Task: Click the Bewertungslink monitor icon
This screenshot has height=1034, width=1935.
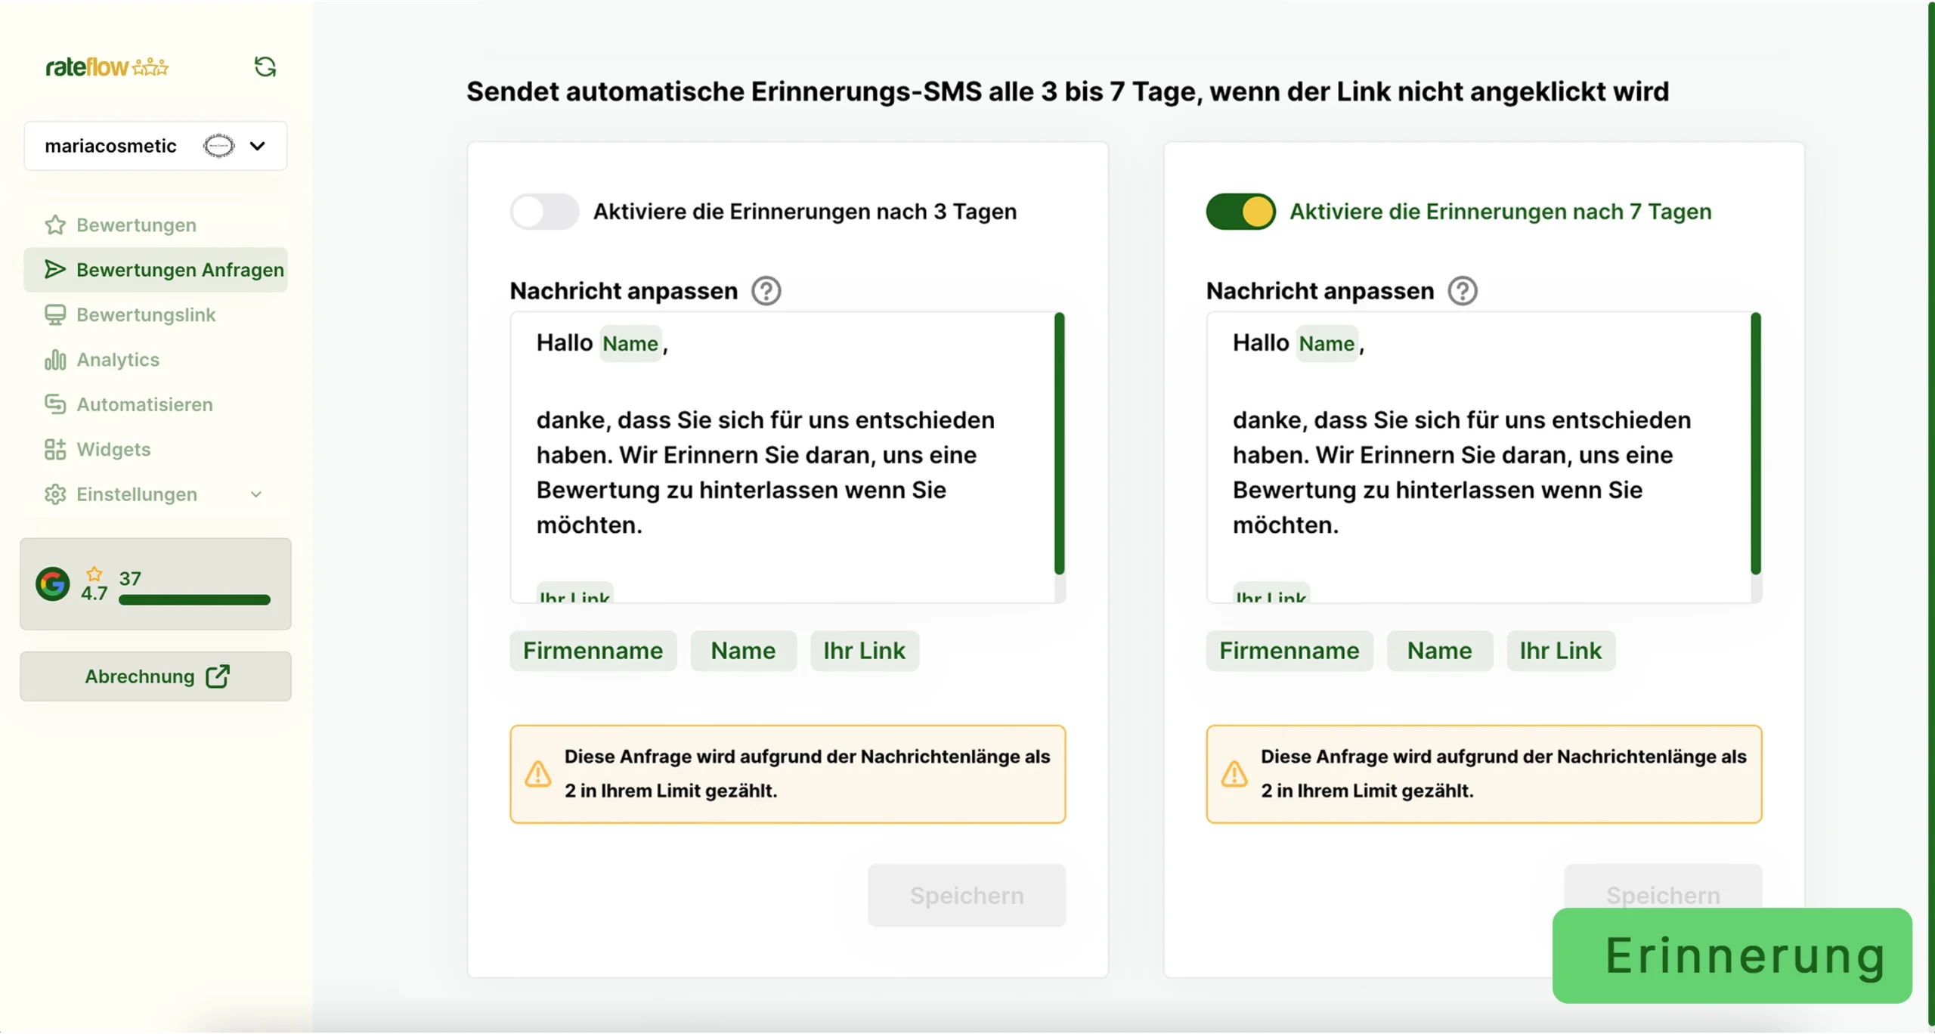Action: [x=55, y=314]
